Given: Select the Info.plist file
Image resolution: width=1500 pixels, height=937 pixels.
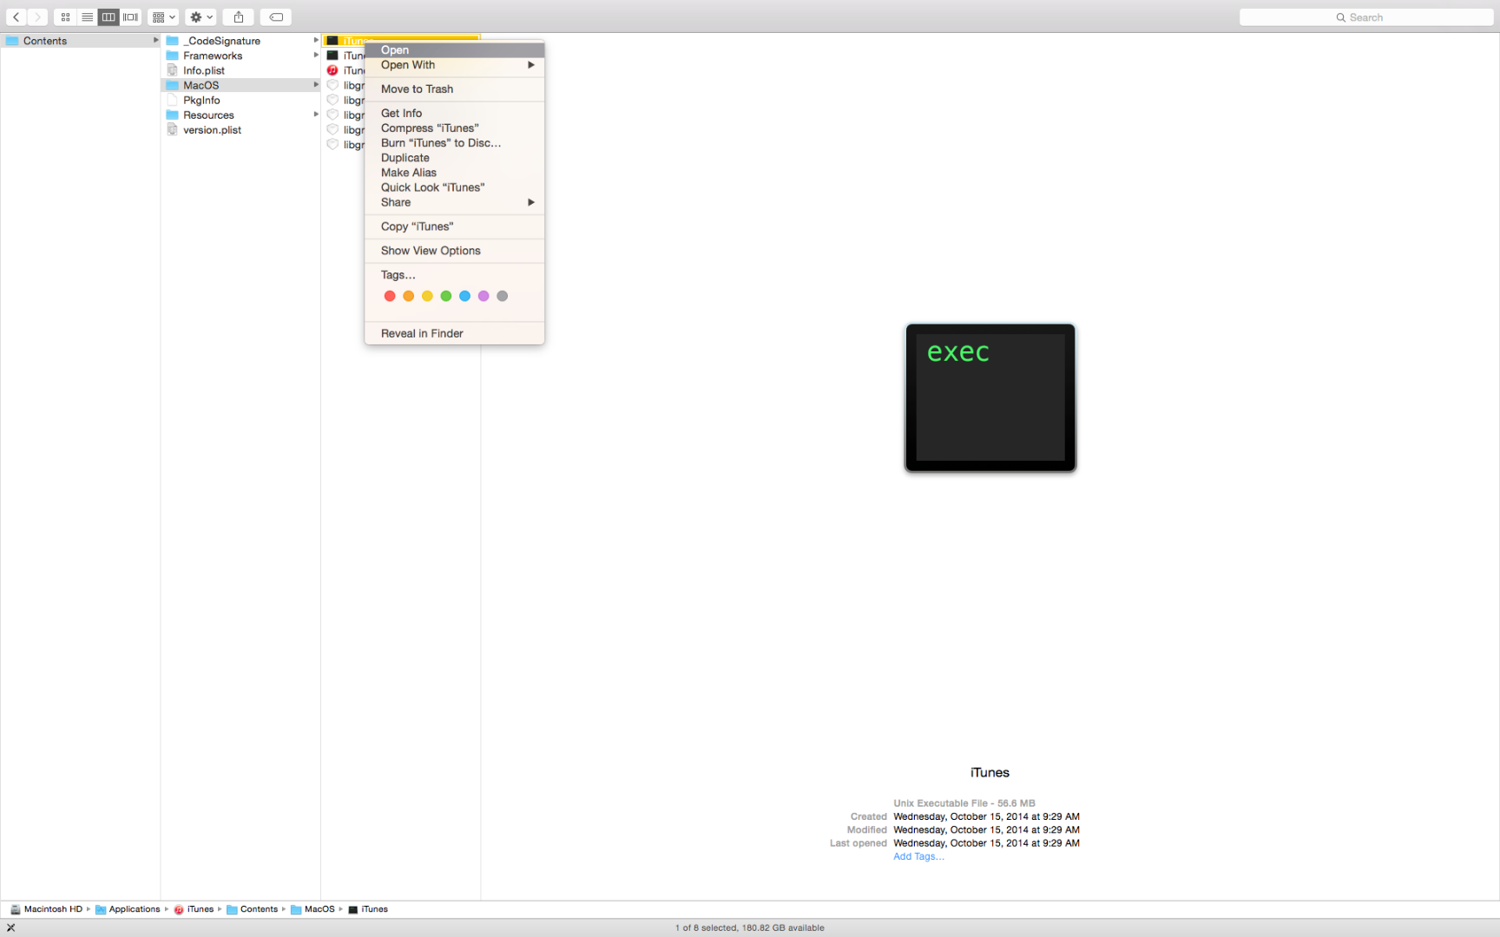Looking at the screenshot, I should pyautogui.click(x=240, y=70).
